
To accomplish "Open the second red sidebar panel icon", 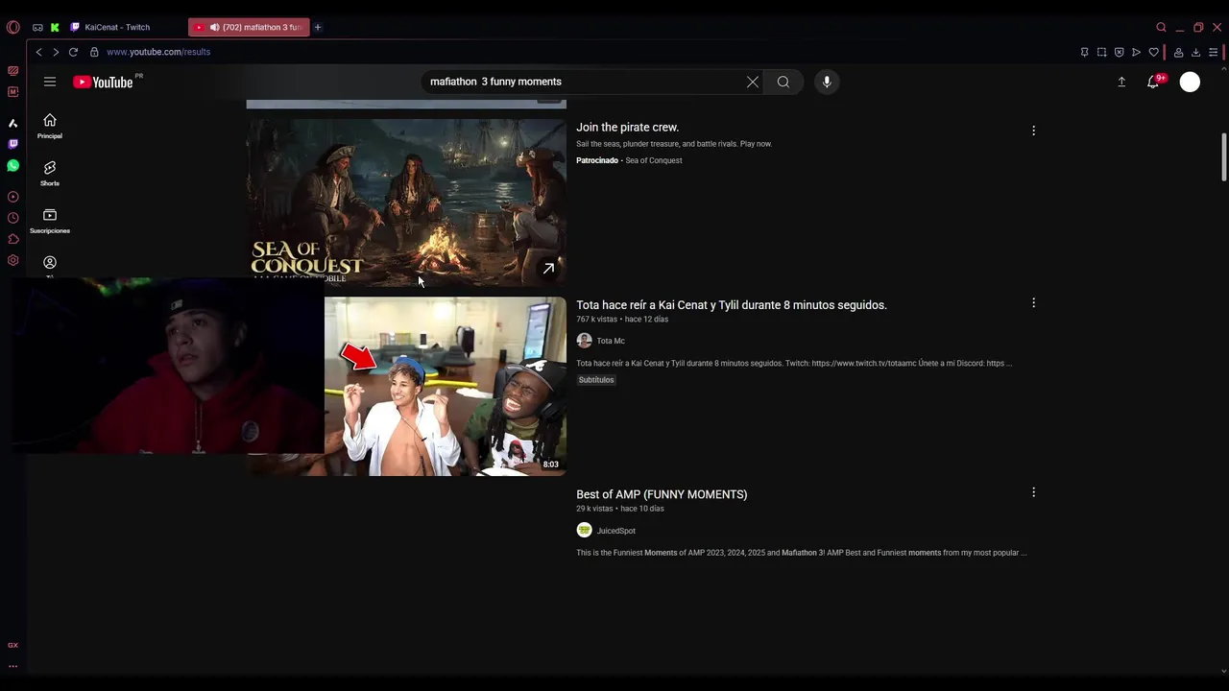I will coord(12,92).
